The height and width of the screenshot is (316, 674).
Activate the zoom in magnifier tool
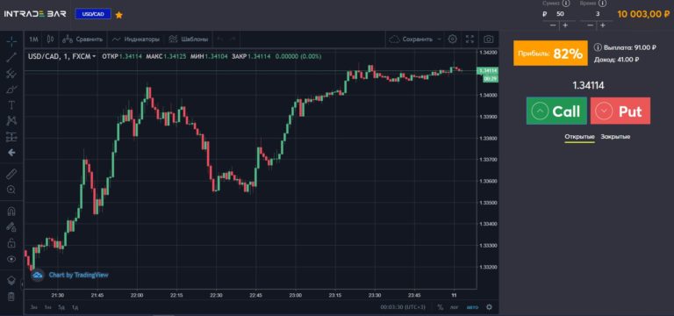click(x=11, y=190)
